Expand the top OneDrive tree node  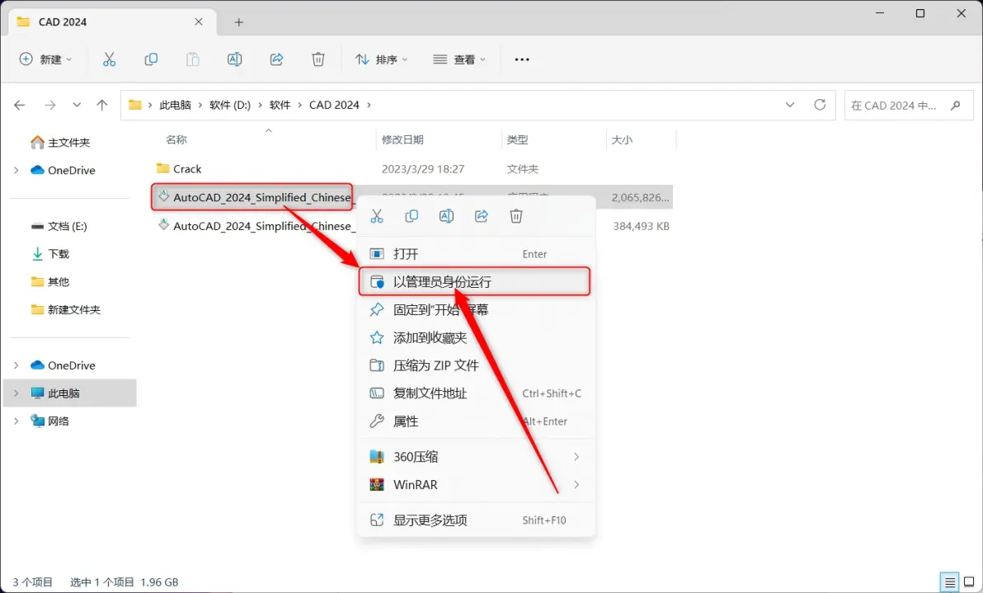16,170
